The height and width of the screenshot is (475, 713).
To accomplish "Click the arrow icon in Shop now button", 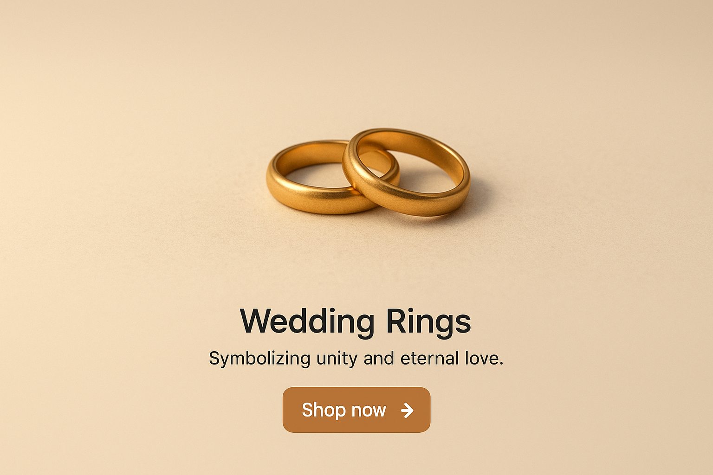I will [407, 410].
